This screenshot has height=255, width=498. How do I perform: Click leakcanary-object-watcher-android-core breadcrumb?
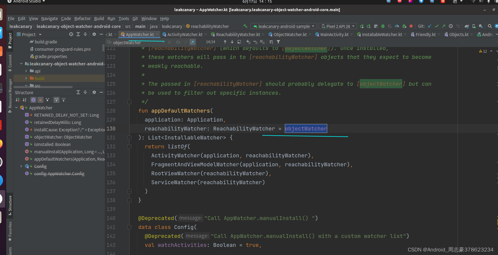point(78,26)
